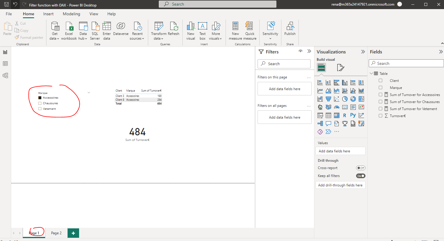Open the Modeling ribbon tab
Screen dimensions: 444x241
(71, 14)
